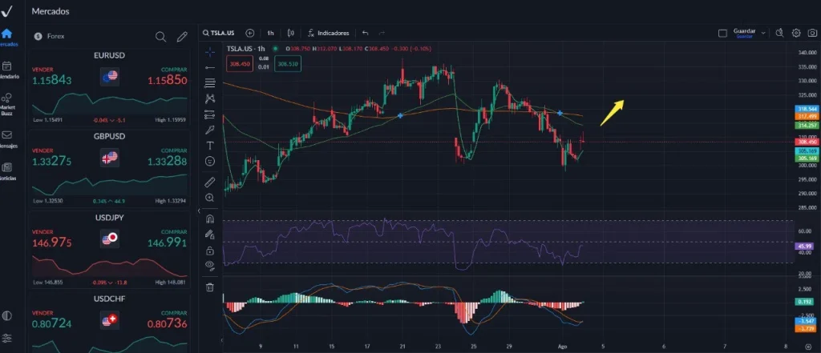Open the sliders settings icon in sidebar
The width and height of the screenshot is (821, 353).
(x=6, y=338)
